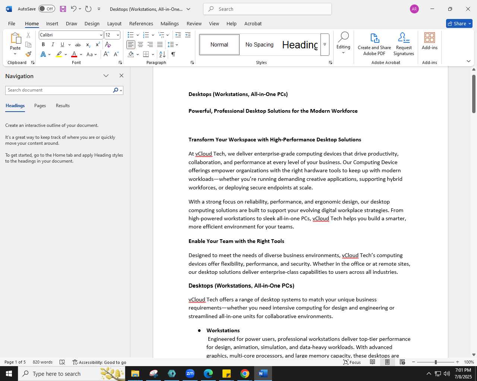Click the top Search box

(x=267, y=9)
